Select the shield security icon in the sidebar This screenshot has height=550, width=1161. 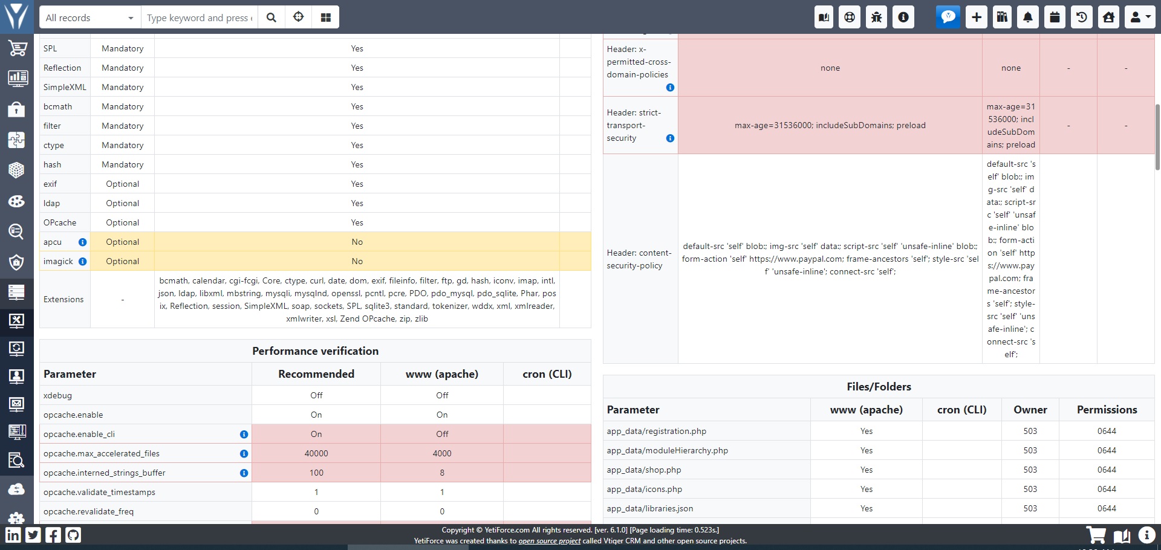[x=16, y=262]
